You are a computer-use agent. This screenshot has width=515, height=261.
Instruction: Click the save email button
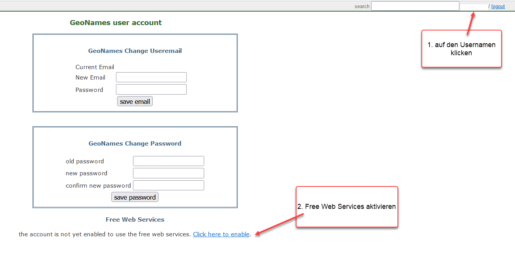(135, 102)
